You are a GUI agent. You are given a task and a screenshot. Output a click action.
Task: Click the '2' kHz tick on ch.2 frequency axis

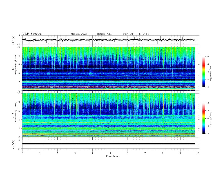[x=19, y=128]
